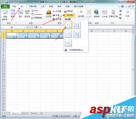Open the Foxit Reader tab

pyautogui.click(x=79, y=7)
